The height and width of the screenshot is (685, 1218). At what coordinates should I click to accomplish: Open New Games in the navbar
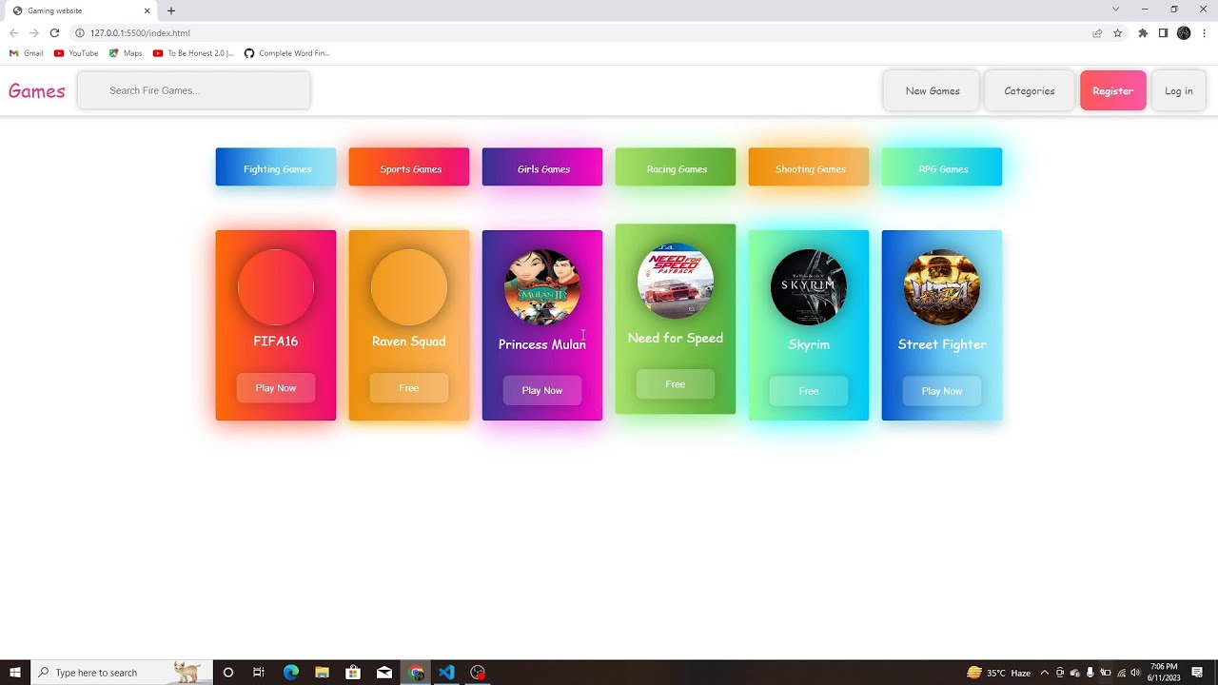click(x=932, y=90)
